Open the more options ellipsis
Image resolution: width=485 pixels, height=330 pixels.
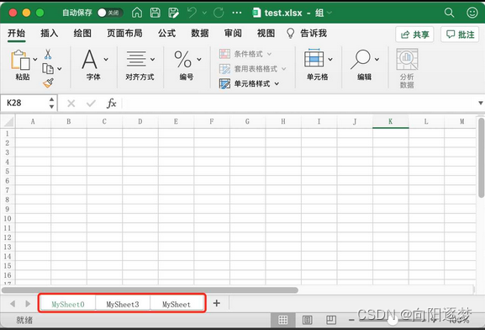[237, 13]
